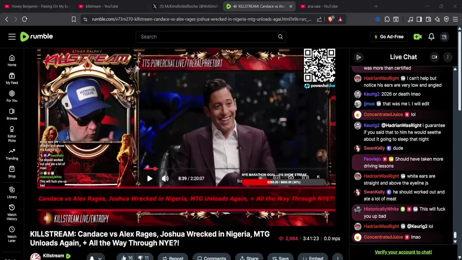Open the Brave VPN shield icon

pos(446,19)
